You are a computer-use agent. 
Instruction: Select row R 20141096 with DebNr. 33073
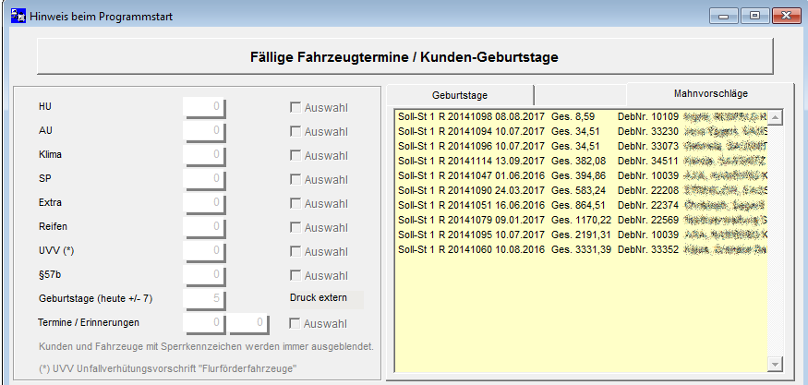pyautogui.click(x=583, y=147)
